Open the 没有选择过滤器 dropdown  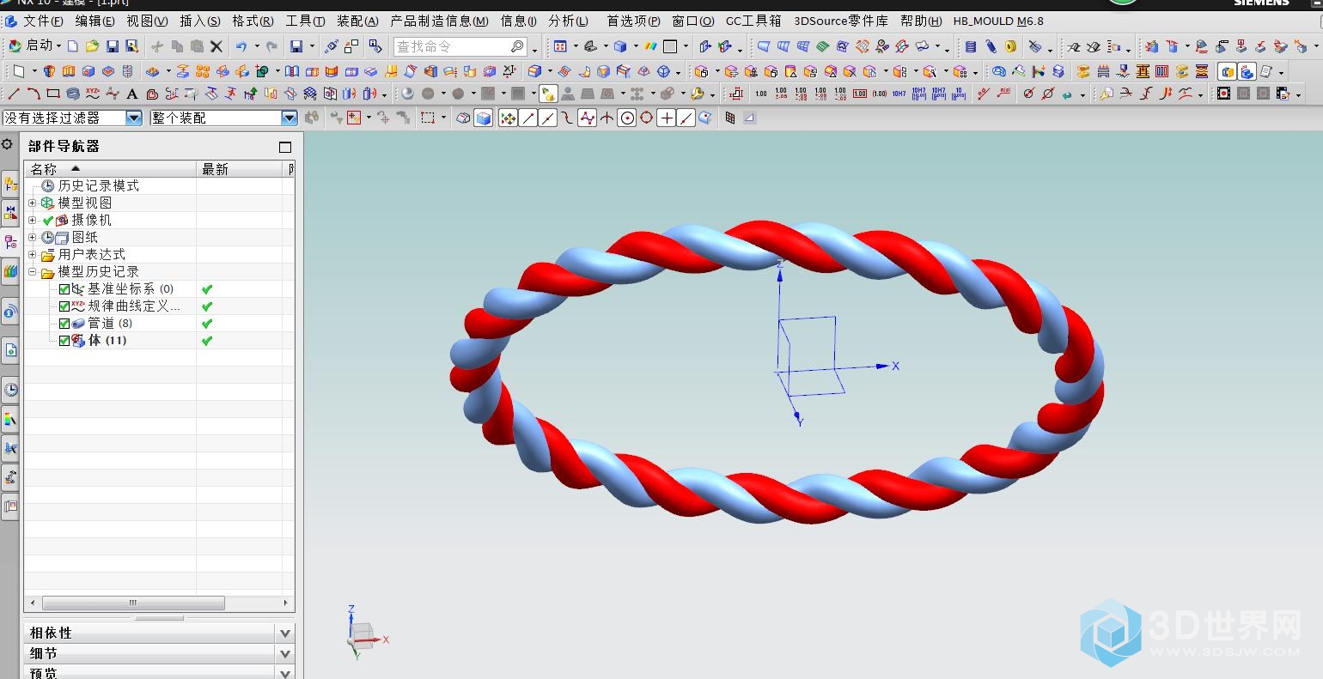[x=134, y=118]
